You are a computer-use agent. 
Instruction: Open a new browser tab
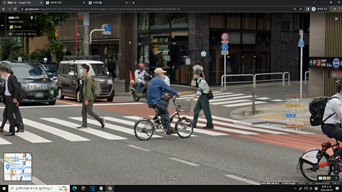[133, 3]
